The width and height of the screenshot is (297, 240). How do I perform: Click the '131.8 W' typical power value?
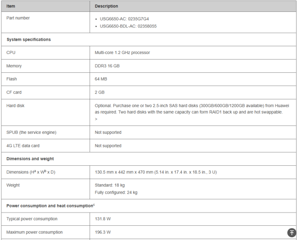coord(103,219)
